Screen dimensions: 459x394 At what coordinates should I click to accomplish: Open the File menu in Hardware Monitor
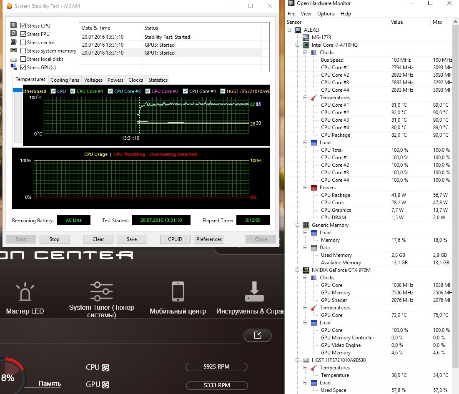pyautogui.click(x=291, y=14)
